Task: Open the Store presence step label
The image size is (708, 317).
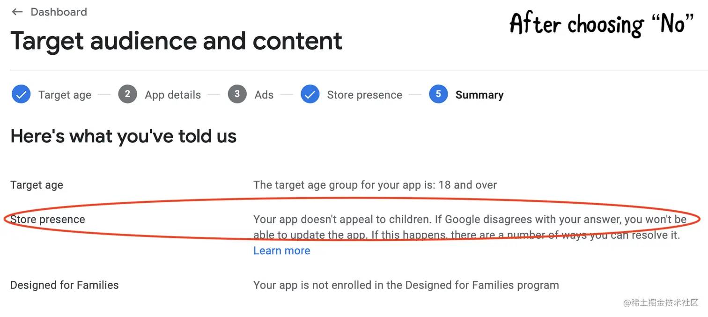Action: click(x=365, y=95)
